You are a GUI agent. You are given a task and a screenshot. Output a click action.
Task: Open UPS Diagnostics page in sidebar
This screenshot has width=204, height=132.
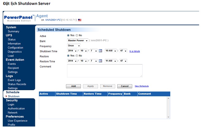(15, 52)
